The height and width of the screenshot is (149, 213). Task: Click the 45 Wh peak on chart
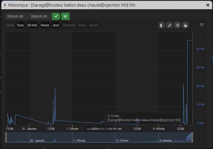tap(189, 41)
